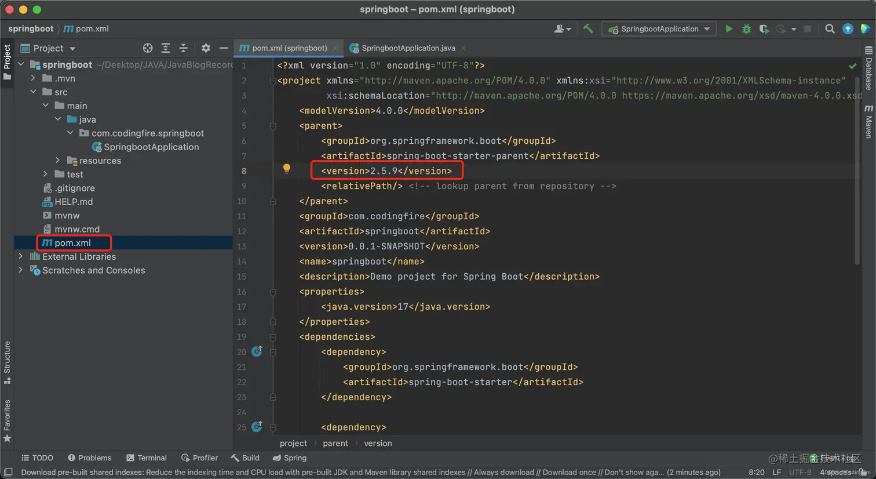Image resolution: width=876 pixels, height=479 pixels.
Task: Open the Maven tool window
Action: (x=868, y=121)
